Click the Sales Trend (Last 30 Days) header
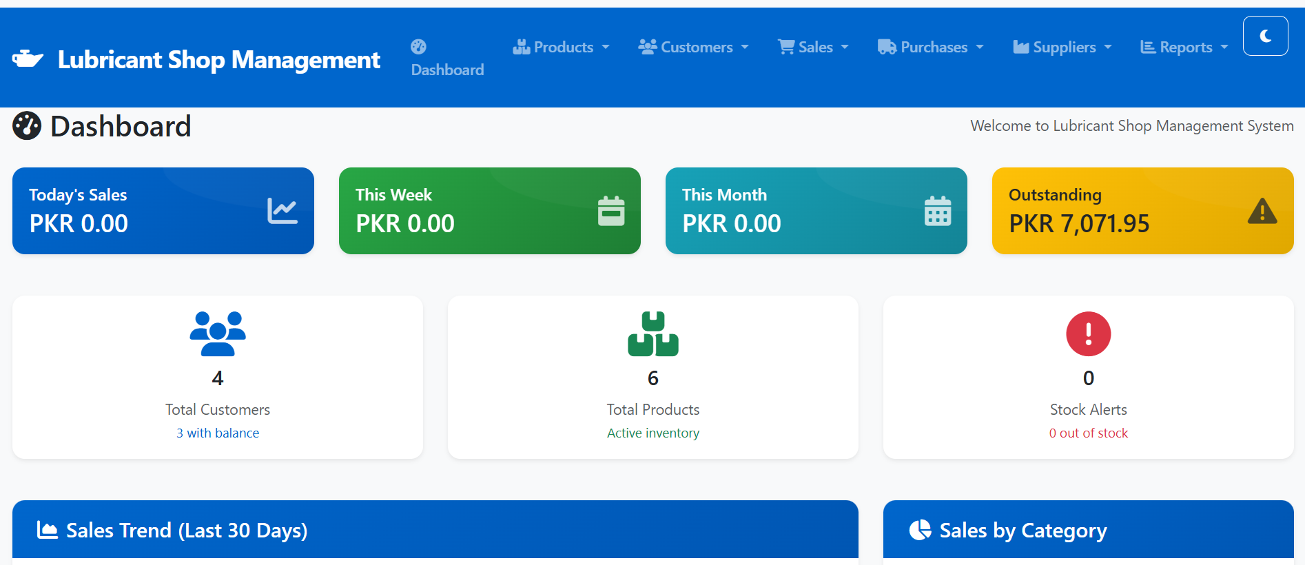The width and height of the screenshot is (1305, 565). (x=187, y=531)
